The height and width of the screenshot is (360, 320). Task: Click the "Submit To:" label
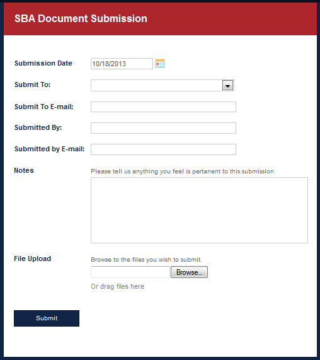click(x=32, y=84)
